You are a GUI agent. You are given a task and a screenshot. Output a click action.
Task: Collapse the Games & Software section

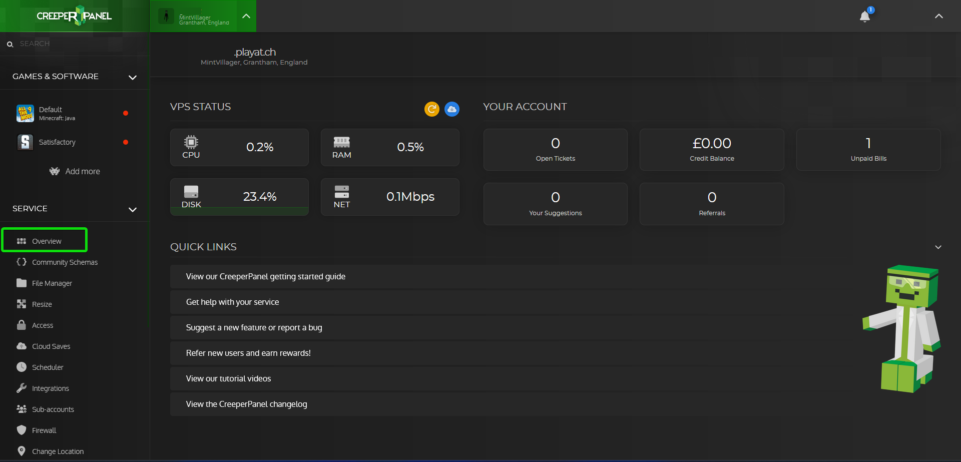[x=133, y=77]
